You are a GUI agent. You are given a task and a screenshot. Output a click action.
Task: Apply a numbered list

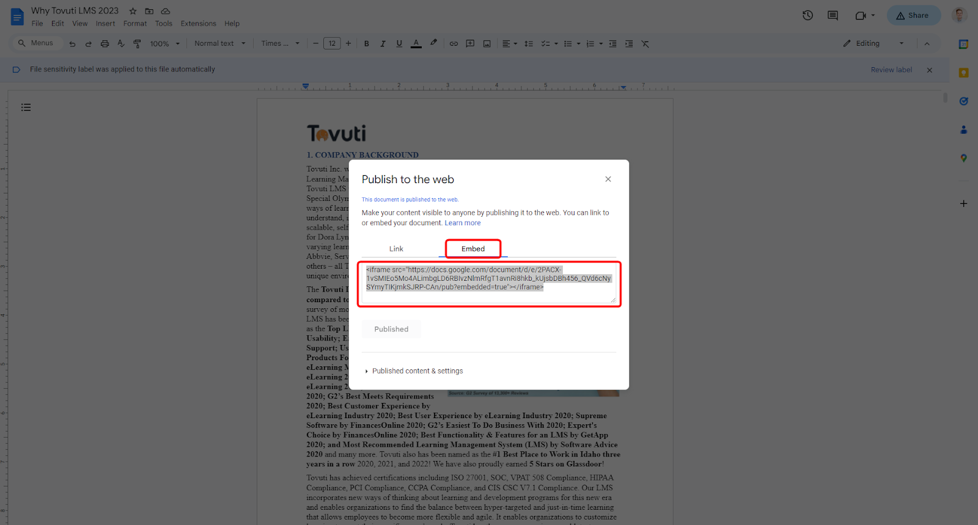(590, 44)
